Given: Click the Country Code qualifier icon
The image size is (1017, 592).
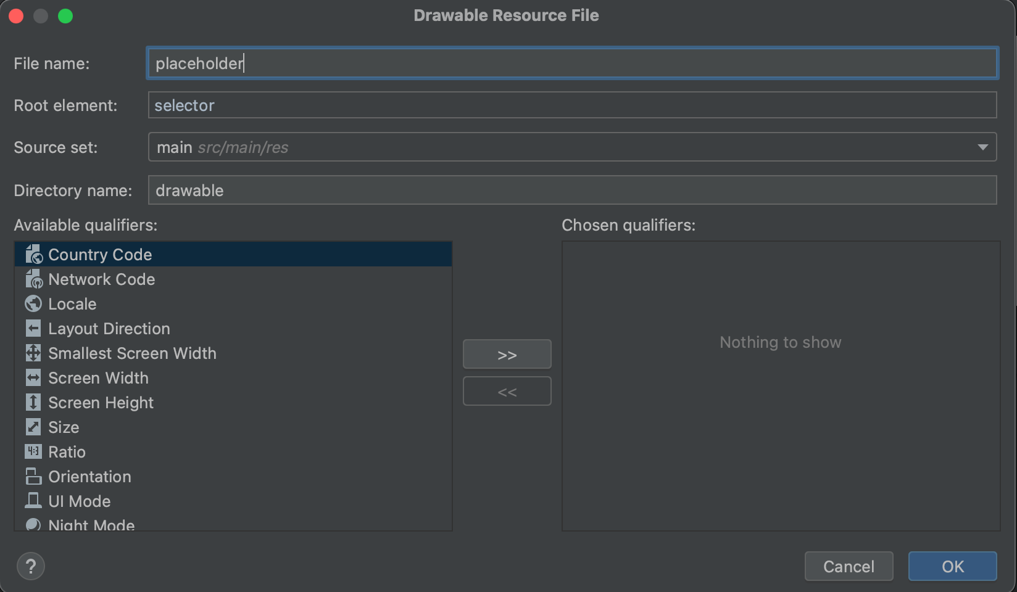Looking at the screenshot, I should [x=33, y=254].
